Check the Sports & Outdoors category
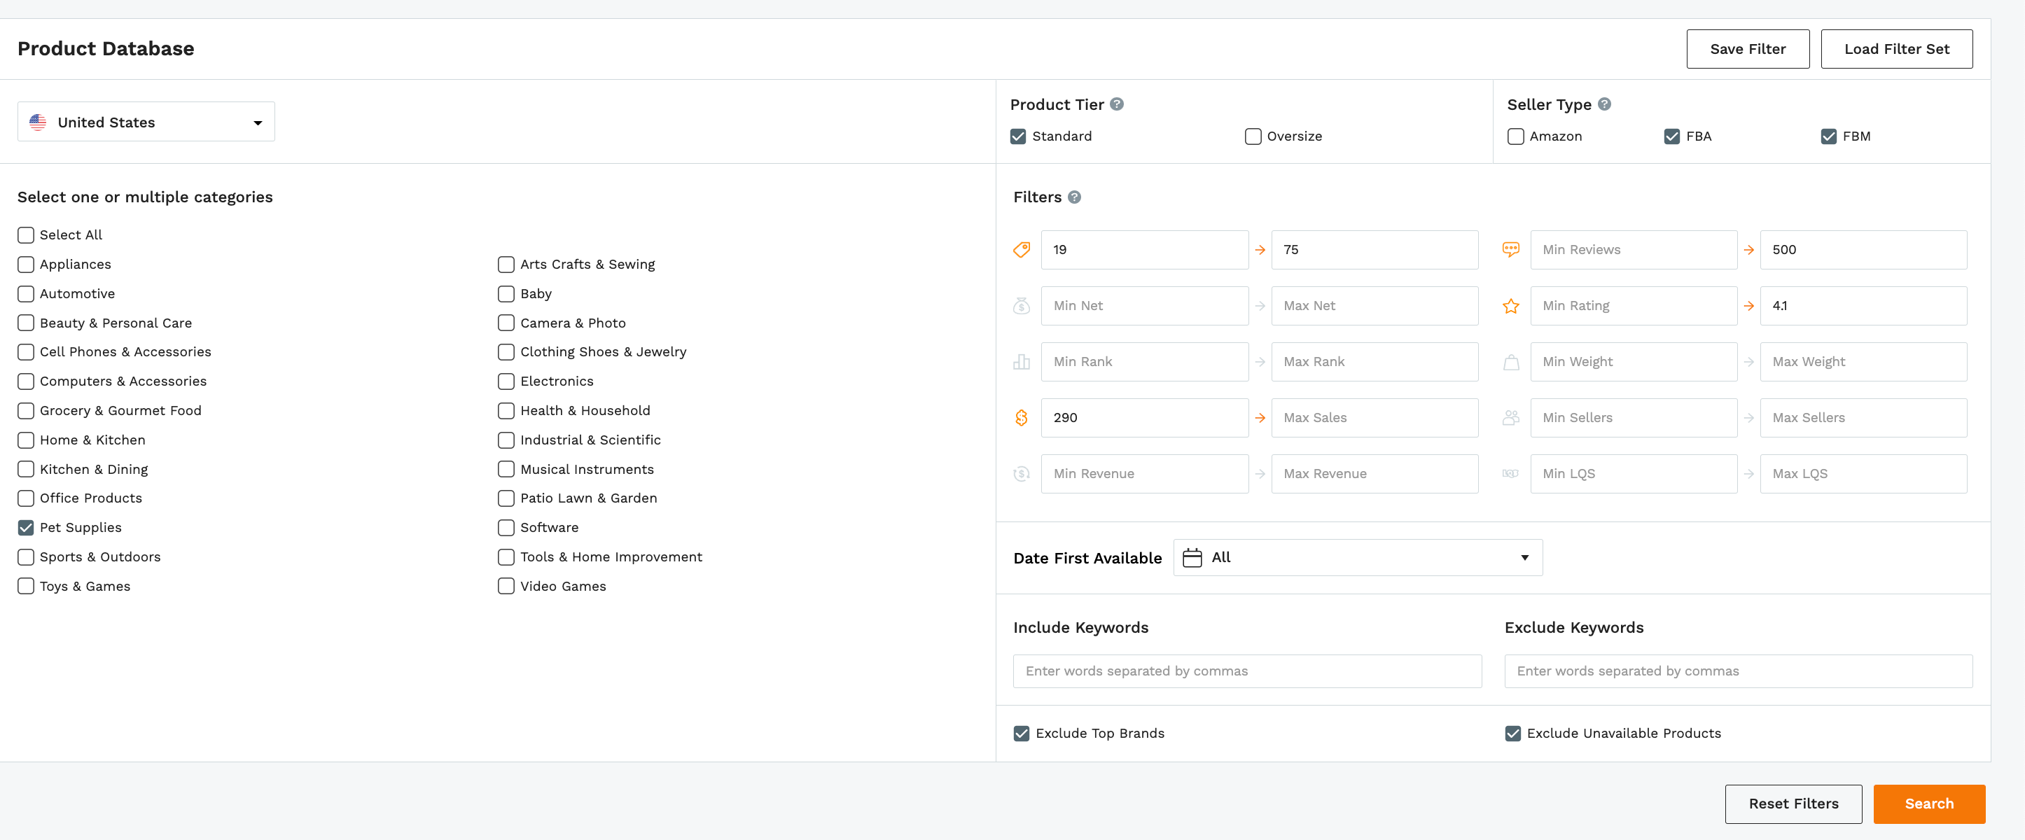The width and height of the screenshot is (2025, 840). pyautogui.click(x=26, y=557)
